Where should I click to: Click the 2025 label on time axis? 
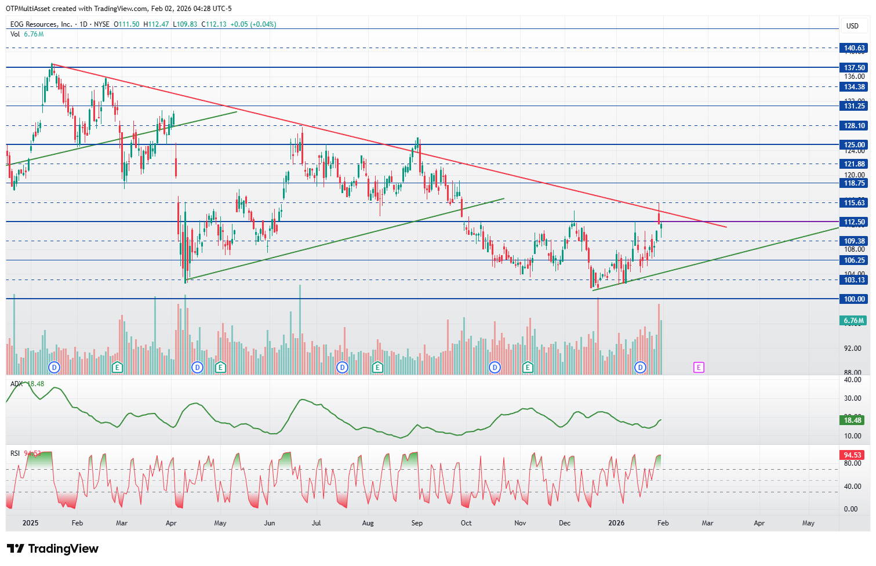point(30,523)
